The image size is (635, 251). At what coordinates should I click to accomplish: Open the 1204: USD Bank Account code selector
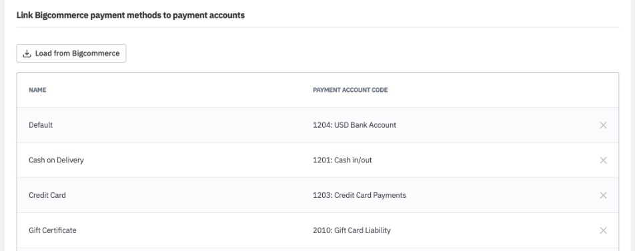354,125
